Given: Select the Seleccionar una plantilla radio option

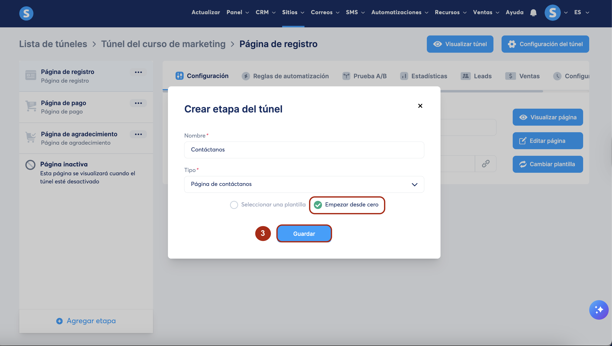Looking at the screenshot, I should [x=234, y=205].
